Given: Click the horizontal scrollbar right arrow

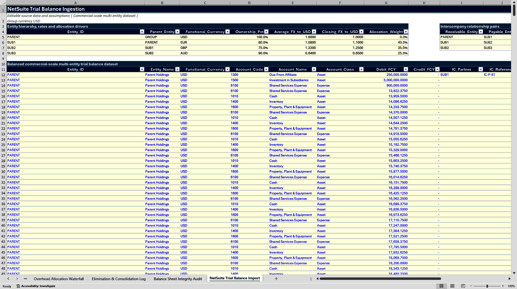Looking at the screenshot, I should point(509,279).
